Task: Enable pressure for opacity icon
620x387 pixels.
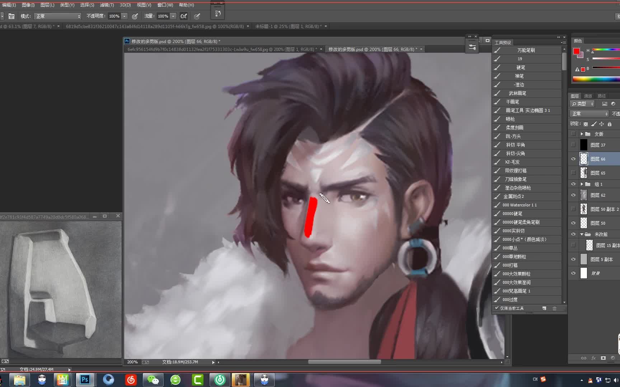Action: point(135,16)
